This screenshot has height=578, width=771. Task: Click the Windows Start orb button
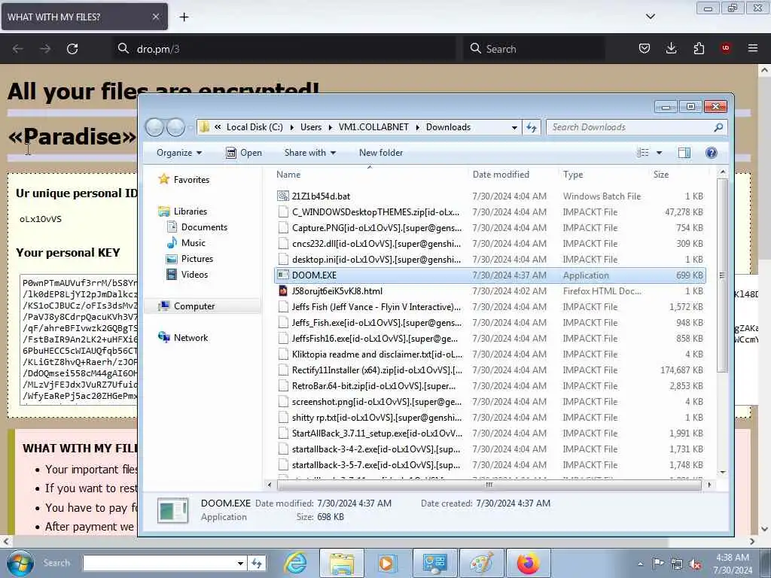(20, 563)
